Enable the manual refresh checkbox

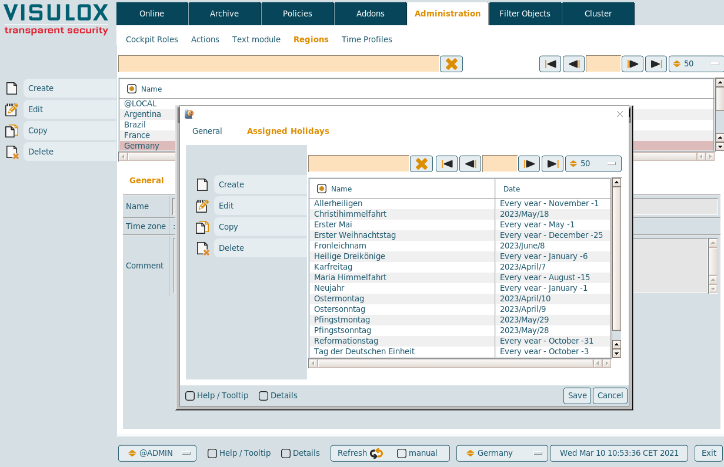[x=402, y=453]
